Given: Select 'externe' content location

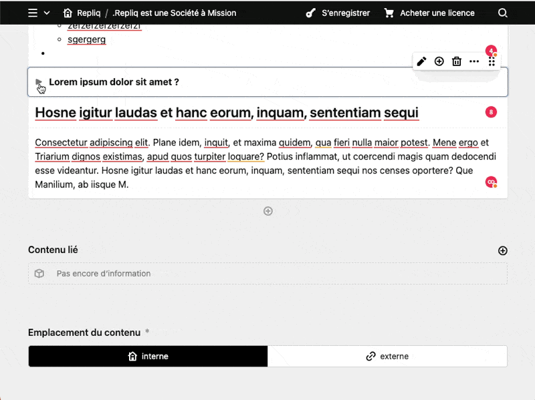Looking at the screenshot, I should pos(387,357).
